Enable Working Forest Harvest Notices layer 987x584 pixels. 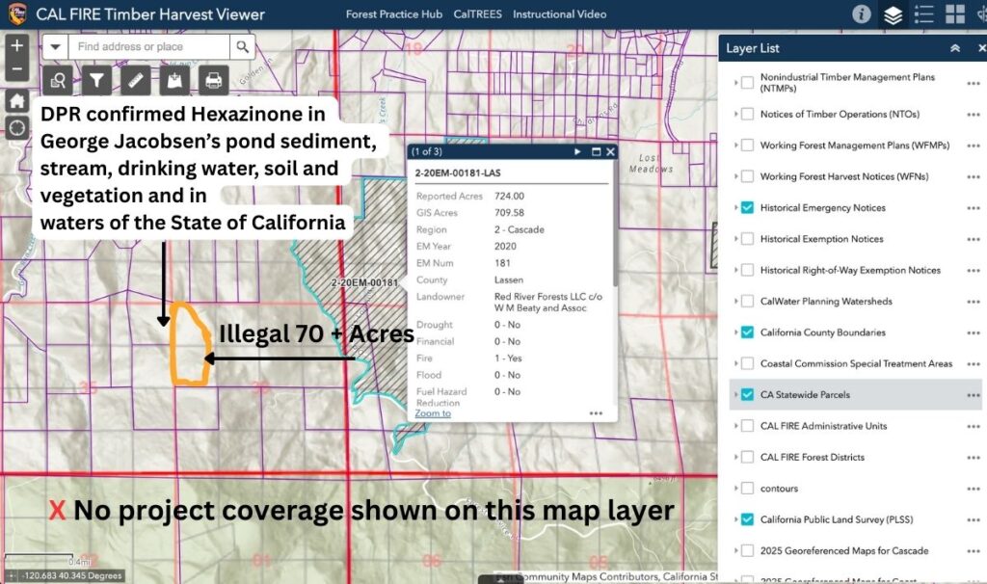click(x=747, y=176)
